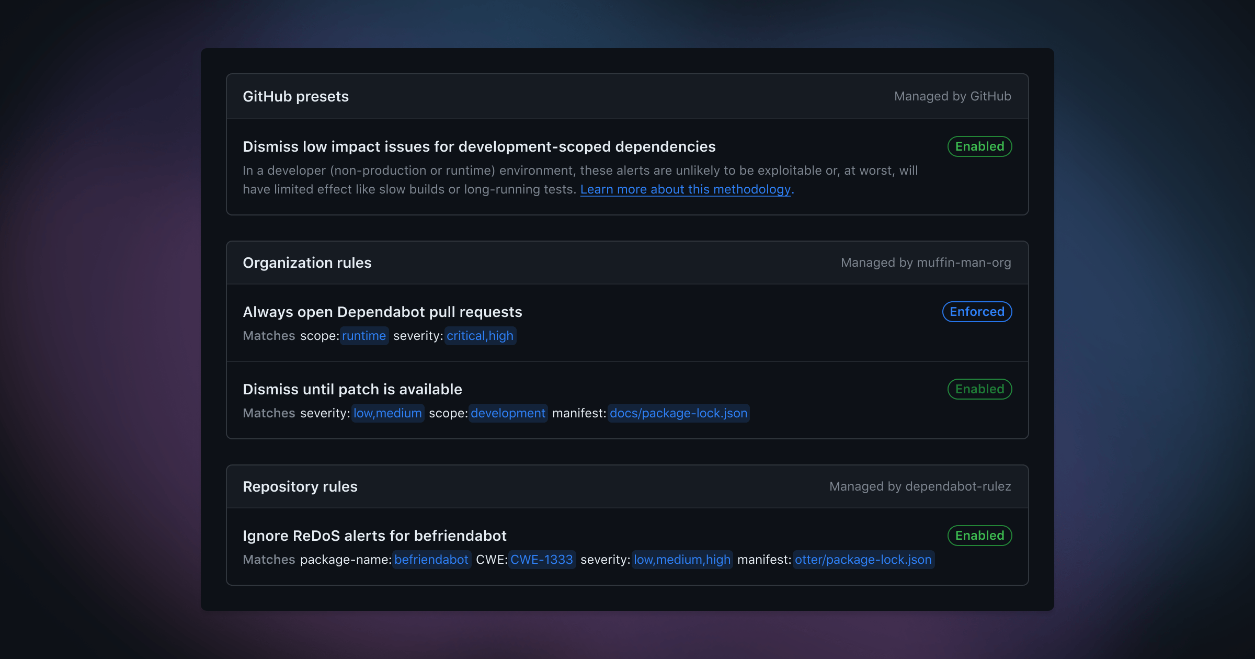Click the otter/package-lock.json manifest link

click(x=862, y=560)
